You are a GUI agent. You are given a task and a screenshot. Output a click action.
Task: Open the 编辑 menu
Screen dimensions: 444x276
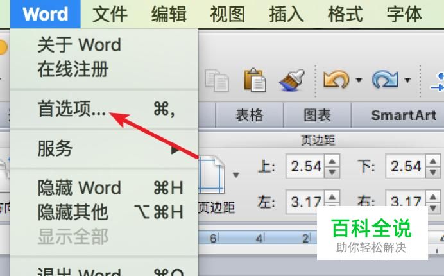click(x=169, y=14)
